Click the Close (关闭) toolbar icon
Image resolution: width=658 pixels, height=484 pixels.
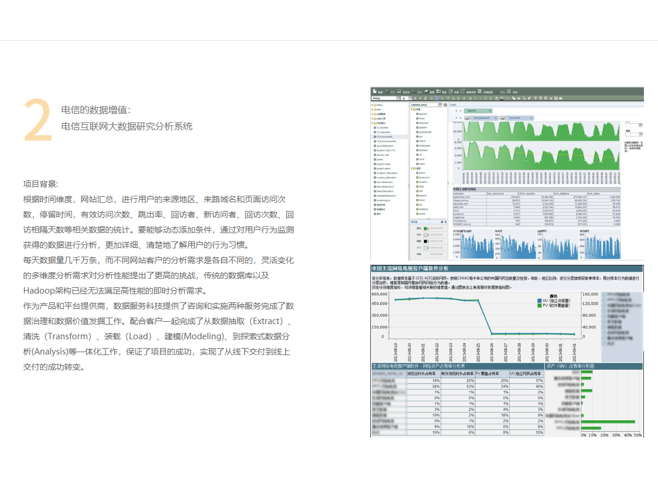pos(510,92)
